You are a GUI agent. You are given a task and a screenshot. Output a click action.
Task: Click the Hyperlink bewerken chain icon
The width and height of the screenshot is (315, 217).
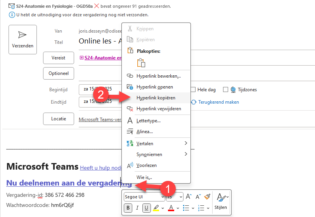tap(130, 76)
